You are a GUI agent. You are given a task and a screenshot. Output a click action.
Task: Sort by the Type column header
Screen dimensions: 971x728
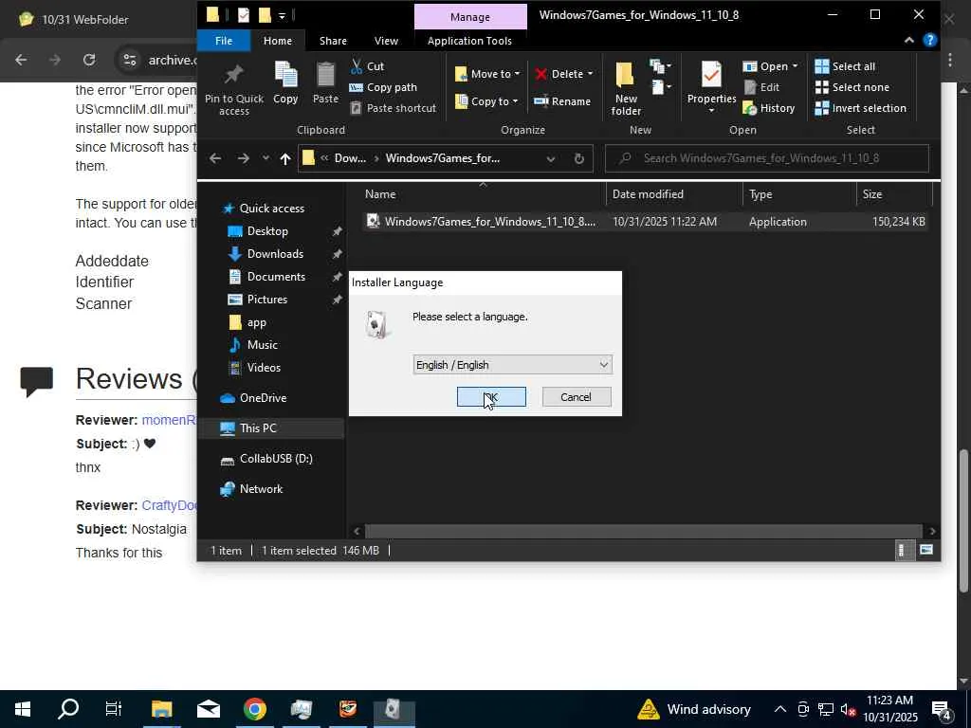(x=799, y=193)
